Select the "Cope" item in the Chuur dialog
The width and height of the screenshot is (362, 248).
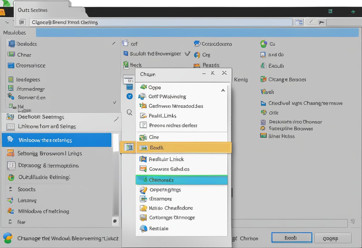[x=155, y=87]
